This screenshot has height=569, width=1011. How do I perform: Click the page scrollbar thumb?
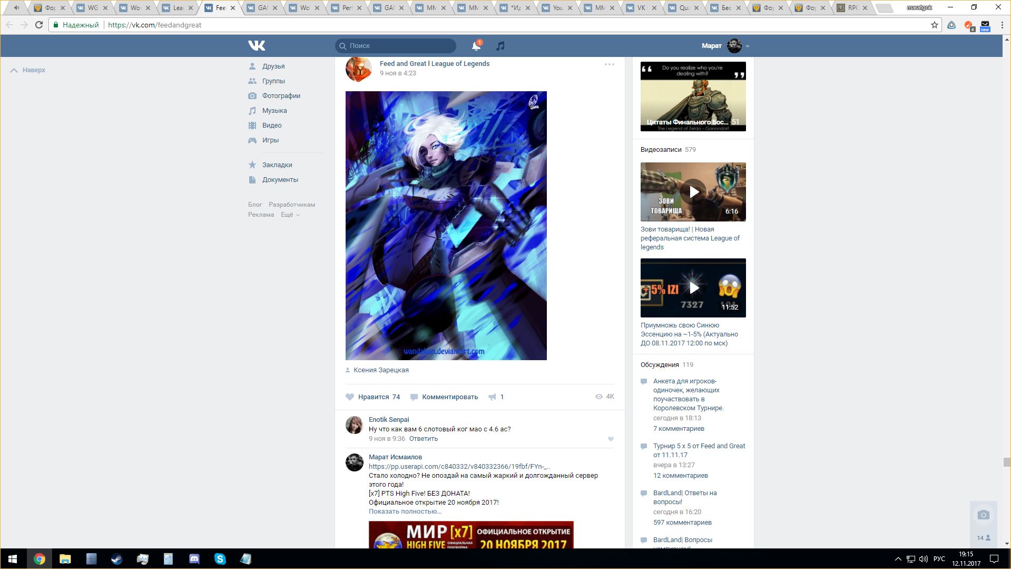click(x=1007, y=462)
